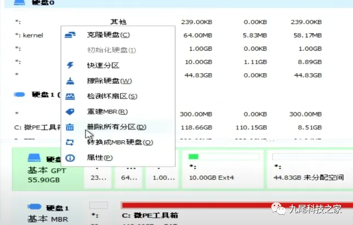Click the 8.89GB free space value
Image resolution: width=353 pixels, height=225 pixels.
pos(310,62)
